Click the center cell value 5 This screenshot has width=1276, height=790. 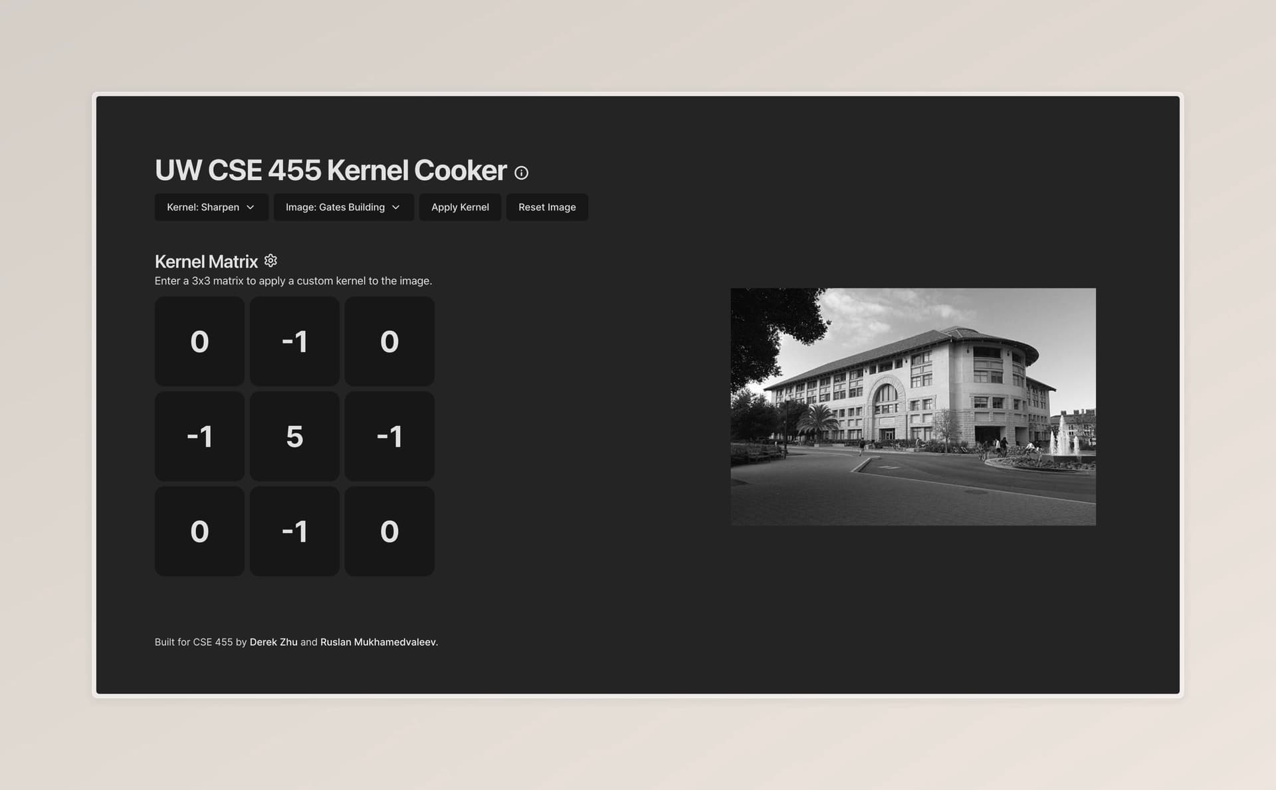coord(294,436)
